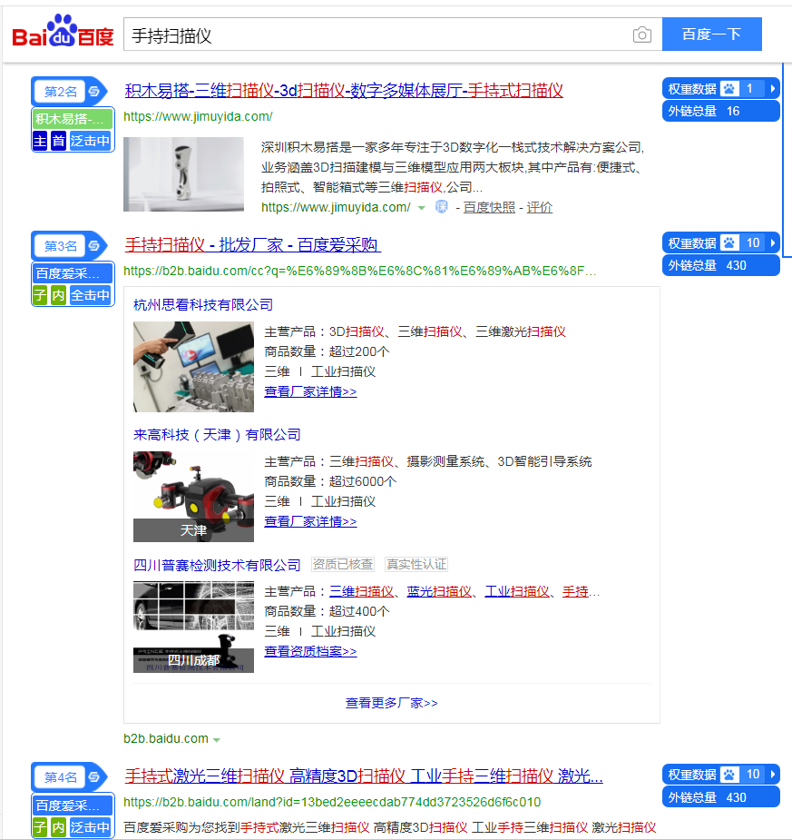Open the 积木易搭-三维扫描仪 result title
This screenshot has width=792, height=840.
[344, 91]
